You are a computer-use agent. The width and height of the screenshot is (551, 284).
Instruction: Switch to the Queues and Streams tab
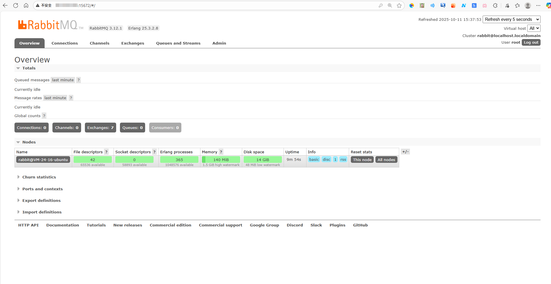click(178, 43)
